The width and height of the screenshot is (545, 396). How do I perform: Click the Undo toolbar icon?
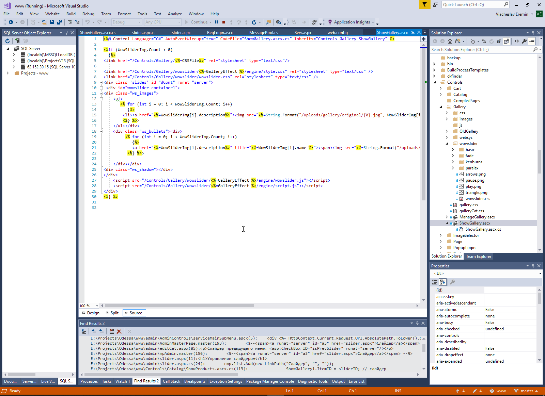coord(88,22)
